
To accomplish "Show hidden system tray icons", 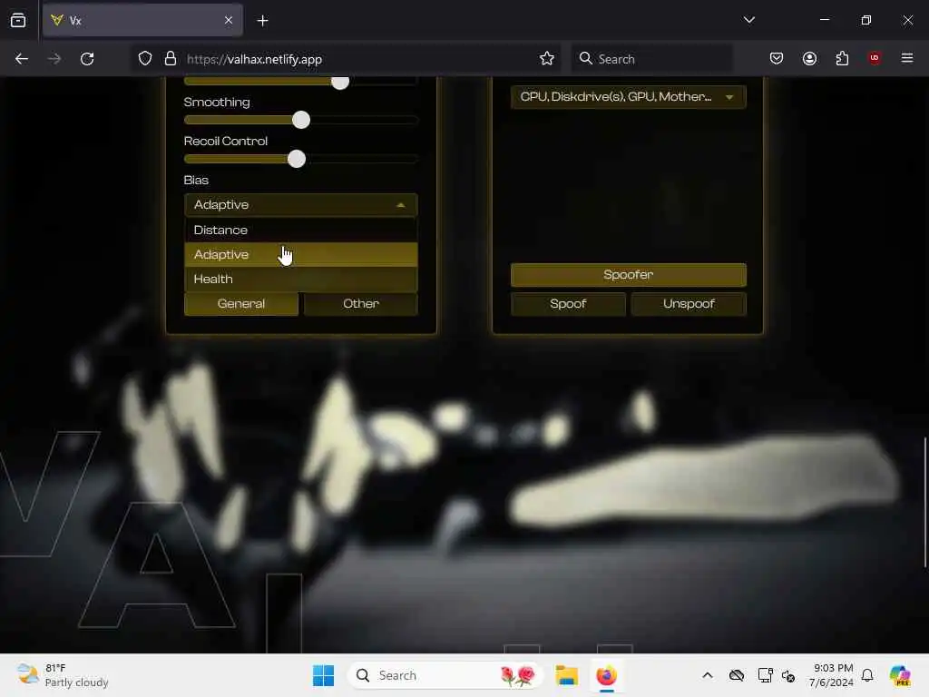I will coord(708,675).
